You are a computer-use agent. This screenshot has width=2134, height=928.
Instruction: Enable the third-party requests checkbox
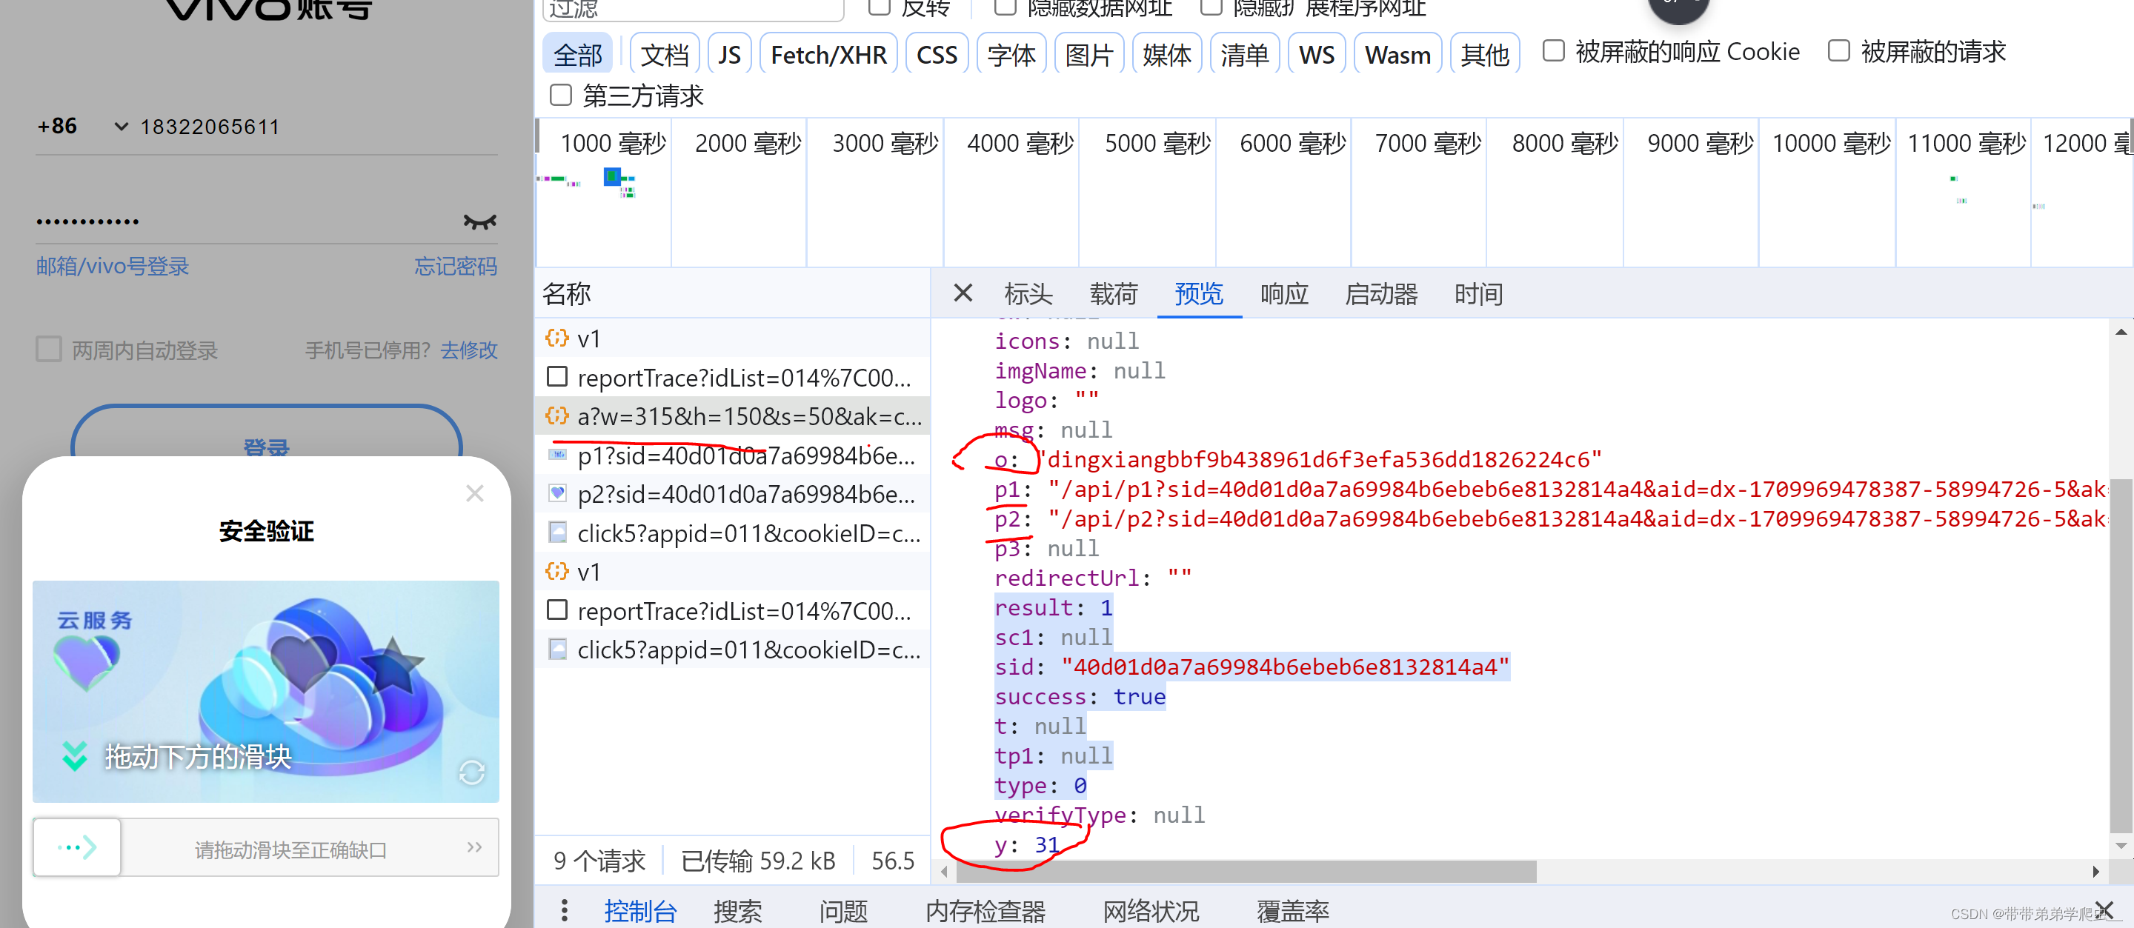[561, 96]
